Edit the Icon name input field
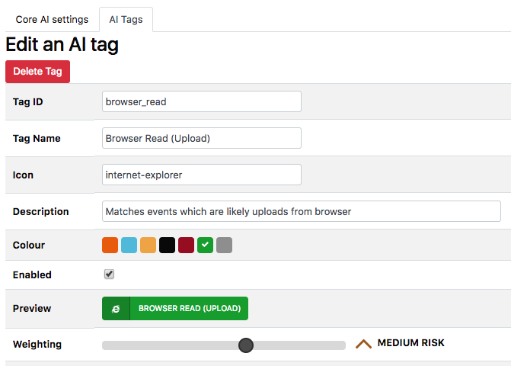Image resolution: width=511 pixels, height=366 pixels. click(201, 175)
